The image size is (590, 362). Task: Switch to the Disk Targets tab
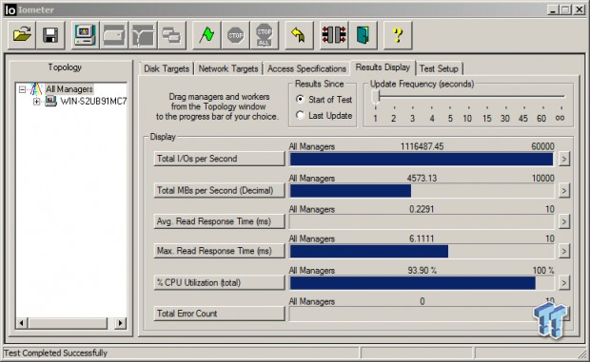coord(167,68)
